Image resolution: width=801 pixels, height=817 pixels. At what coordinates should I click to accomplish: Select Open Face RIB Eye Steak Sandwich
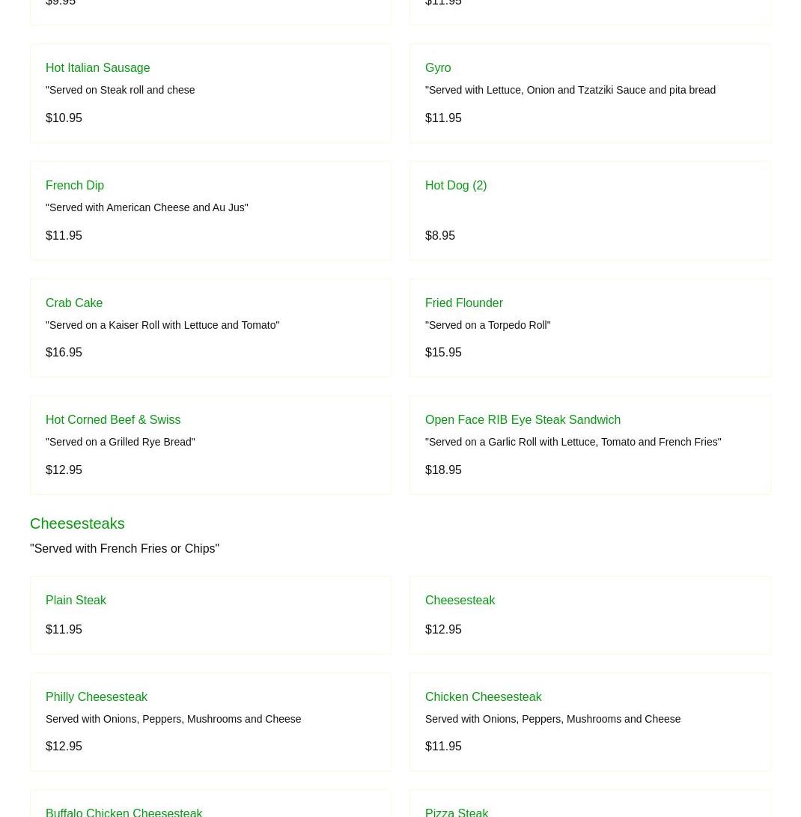coord(523,420)
